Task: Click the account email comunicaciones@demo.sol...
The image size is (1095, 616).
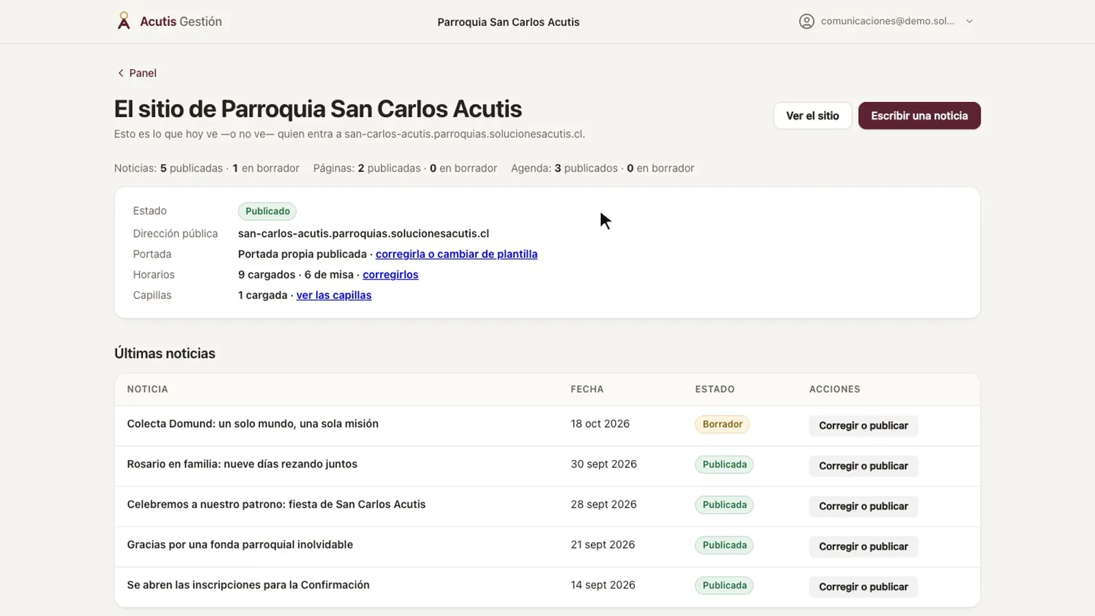Action: point(888,21)
